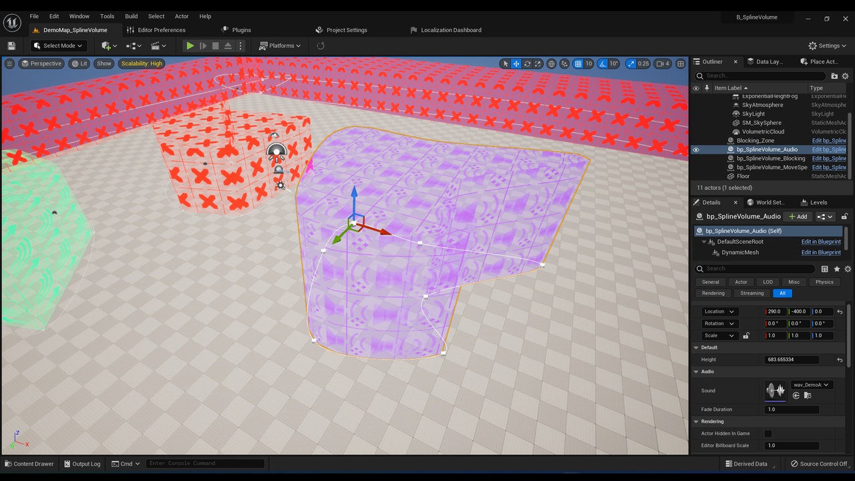Open the viewport options hamburger menu
855x481 pixels.
point(9,63)
